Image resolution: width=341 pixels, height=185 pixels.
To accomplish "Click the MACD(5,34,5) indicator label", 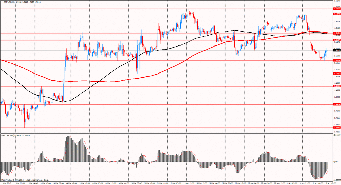I will click(x=8, y=136).
